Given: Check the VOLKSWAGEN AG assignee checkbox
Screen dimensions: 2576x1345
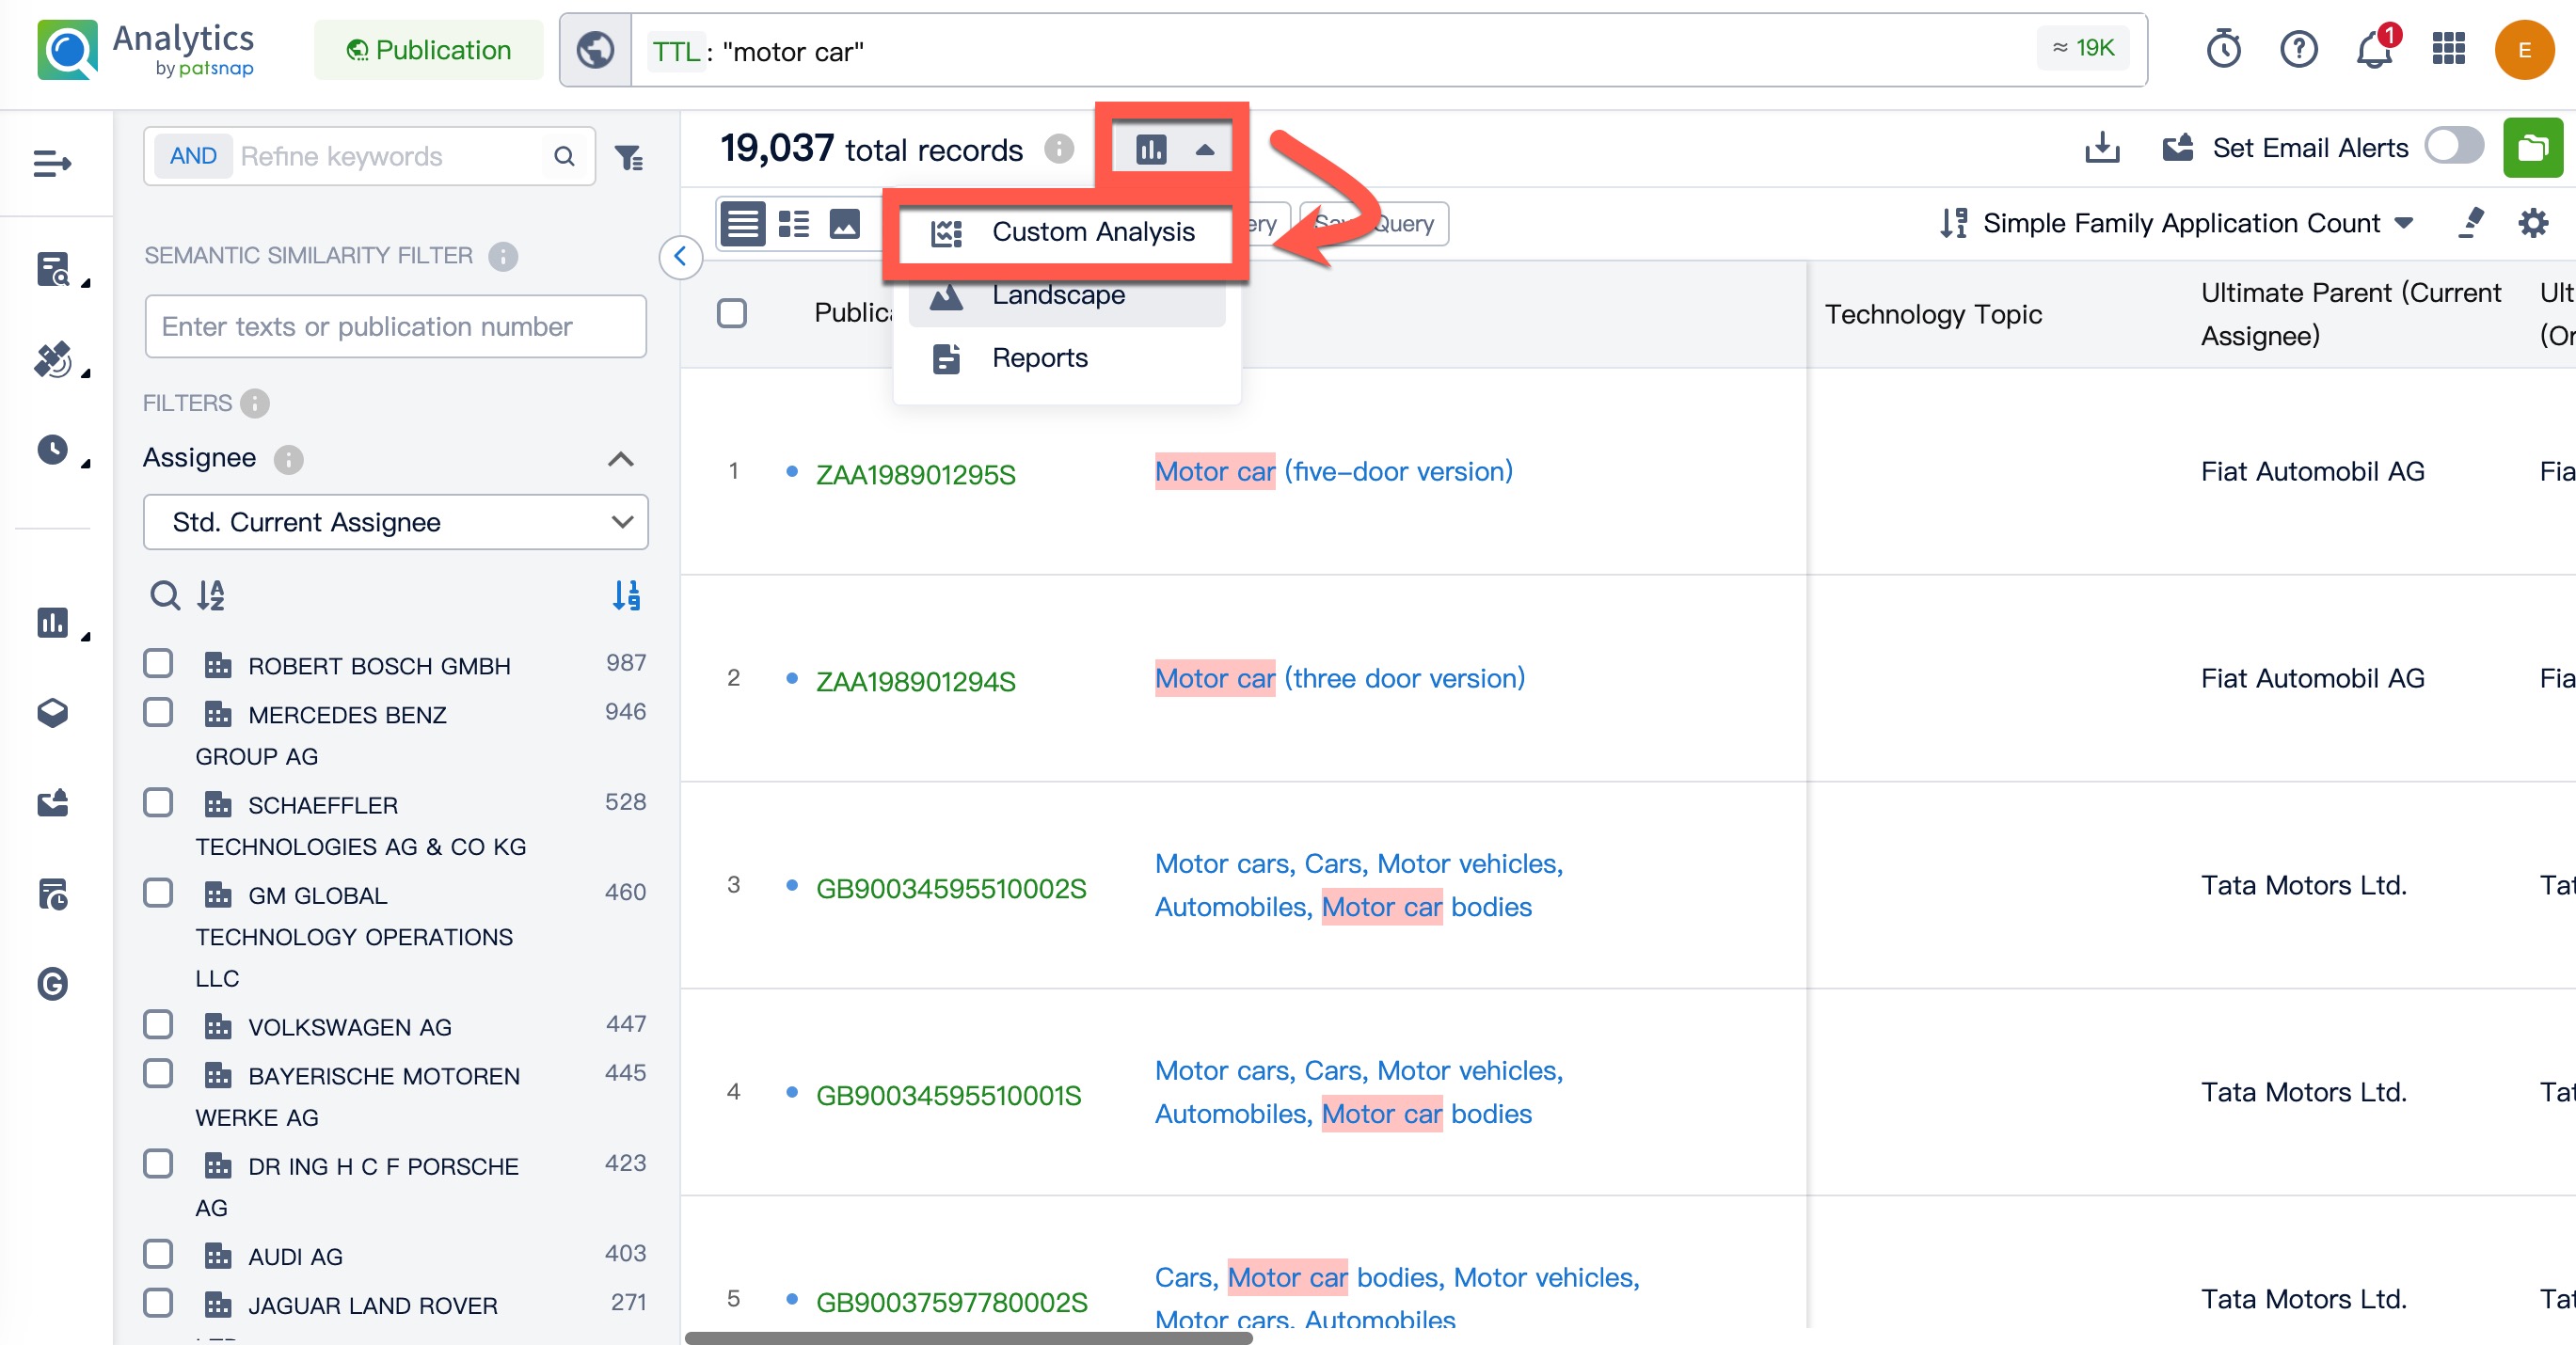Looking at the screenshot, I should 158,1024.
